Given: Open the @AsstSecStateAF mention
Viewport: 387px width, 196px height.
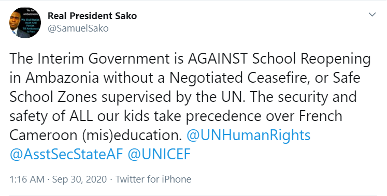Looking at the screenshot, I should click(66, 155).
